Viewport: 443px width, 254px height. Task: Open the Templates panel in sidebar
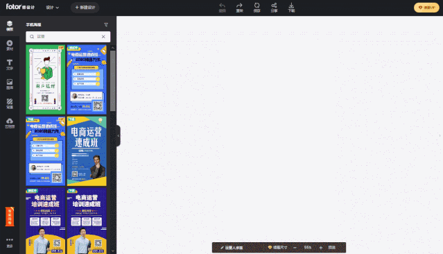10,26
